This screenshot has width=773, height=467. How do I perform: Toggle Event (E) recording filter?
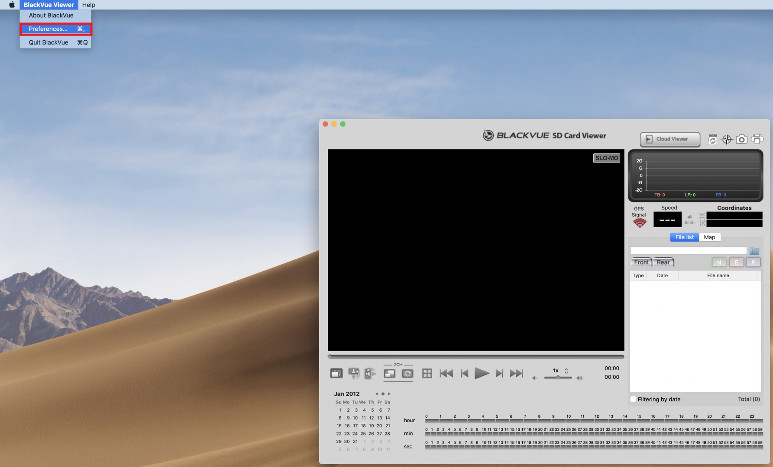pos(736,262)
